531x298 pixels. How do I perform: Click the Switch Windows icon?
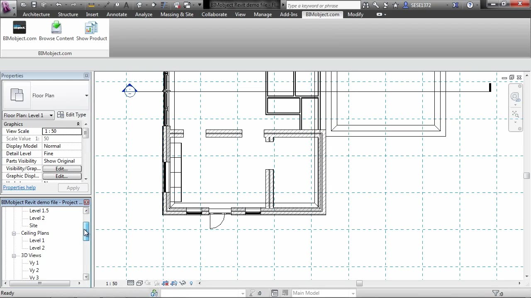186,5
